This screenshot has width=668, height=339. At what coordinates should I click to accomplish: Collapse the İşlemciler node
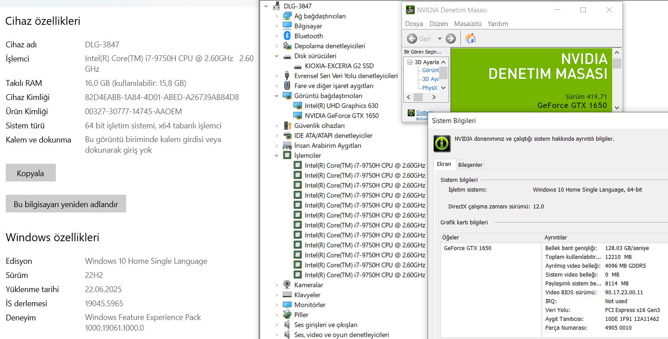point(277,155)
